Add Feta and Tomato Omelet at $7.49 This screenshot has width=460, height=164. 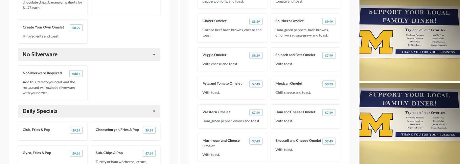click(x=256, y=84)
